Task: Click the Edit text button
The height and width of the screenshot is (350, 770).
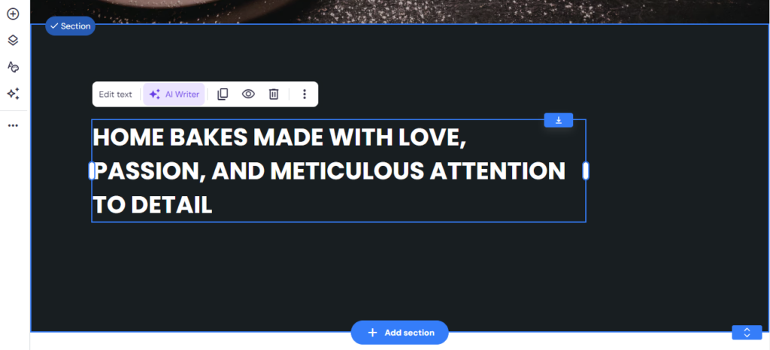Action: click(115, 95)
